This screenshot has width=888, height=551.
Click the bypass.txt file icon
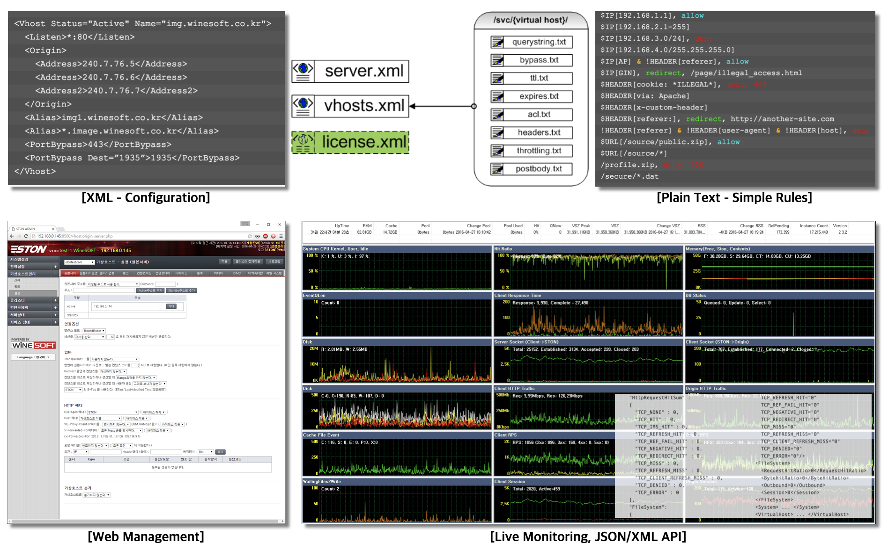click(497, 60)
